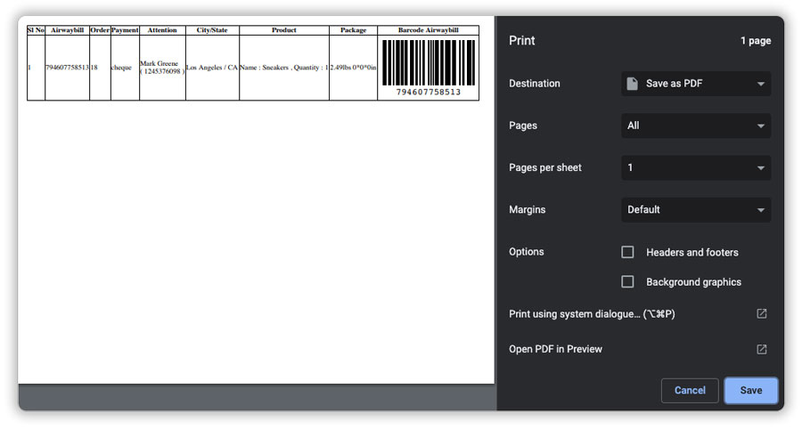Open the Margins Default dropdown
Screen dimensions: 802x430
(x=696, y=209)
